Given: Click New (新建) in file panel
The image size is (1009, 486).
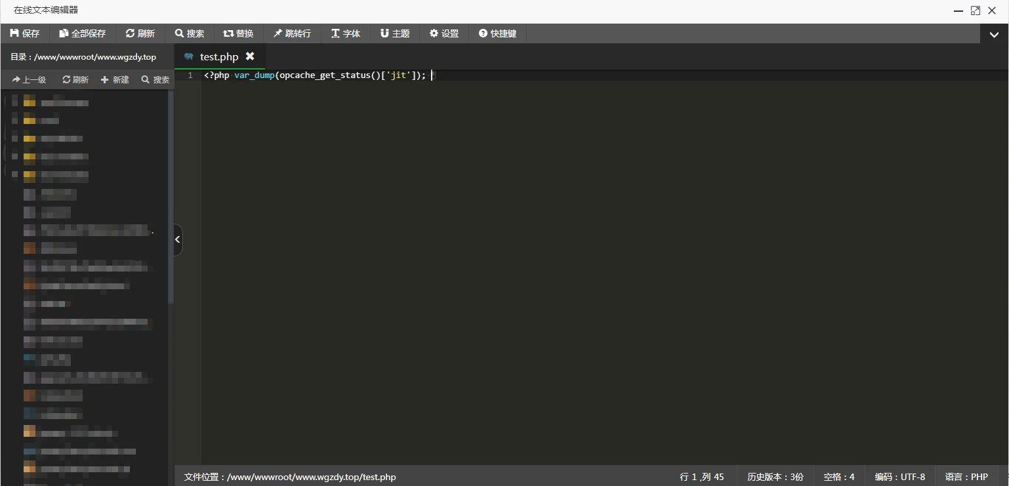Looking at the screenshot, I should 115,79.
